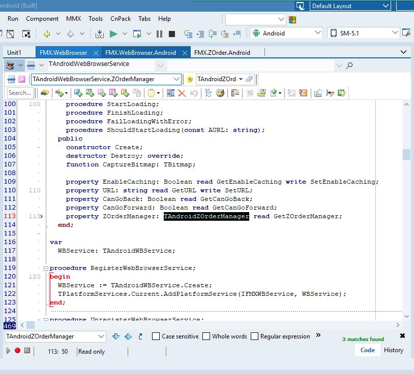Switch to the Unit1 tab
414x374 pixels.
tap(14, 53)
